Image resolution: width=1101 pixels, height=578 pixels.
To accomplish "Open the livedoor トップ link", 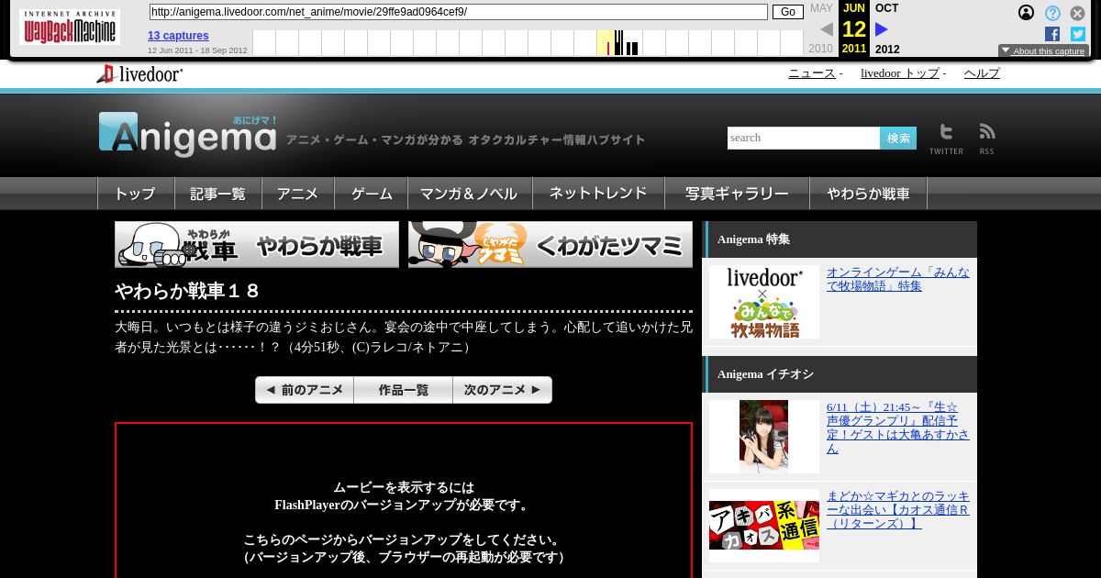I will (899, 73).
